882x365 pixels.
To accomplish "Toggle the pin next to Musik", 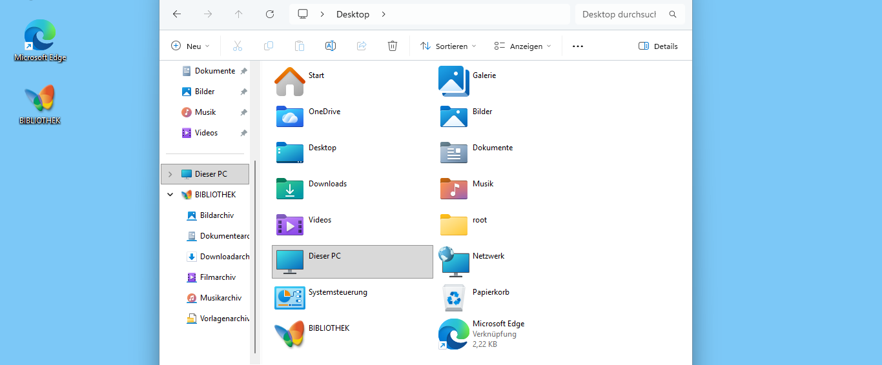I will [243, 112].
